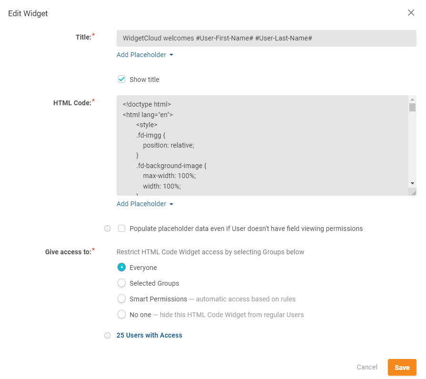The image size is (426, 379).
Task: Click the info icon next to 25 Users with Access
Action: (107, 335)
